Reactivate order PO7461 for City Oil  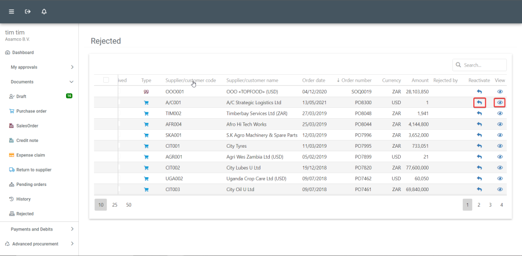479,189
